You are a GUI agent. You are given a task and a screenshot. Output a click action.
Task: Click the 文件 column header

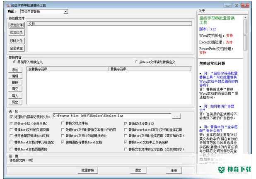click(109, 24)
